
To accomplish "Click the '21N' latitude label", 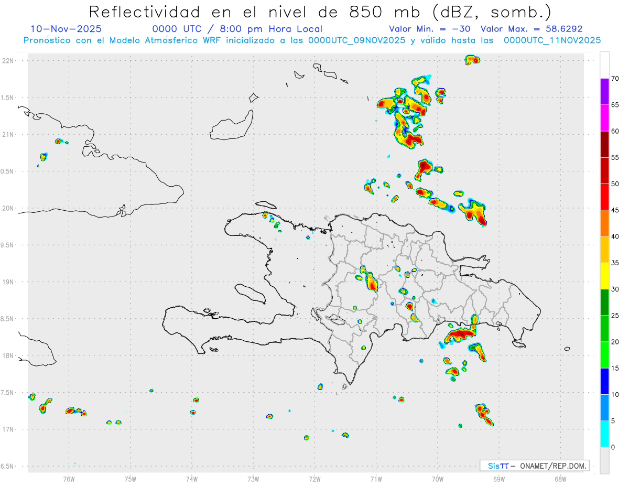I will (x=8, y=134).
